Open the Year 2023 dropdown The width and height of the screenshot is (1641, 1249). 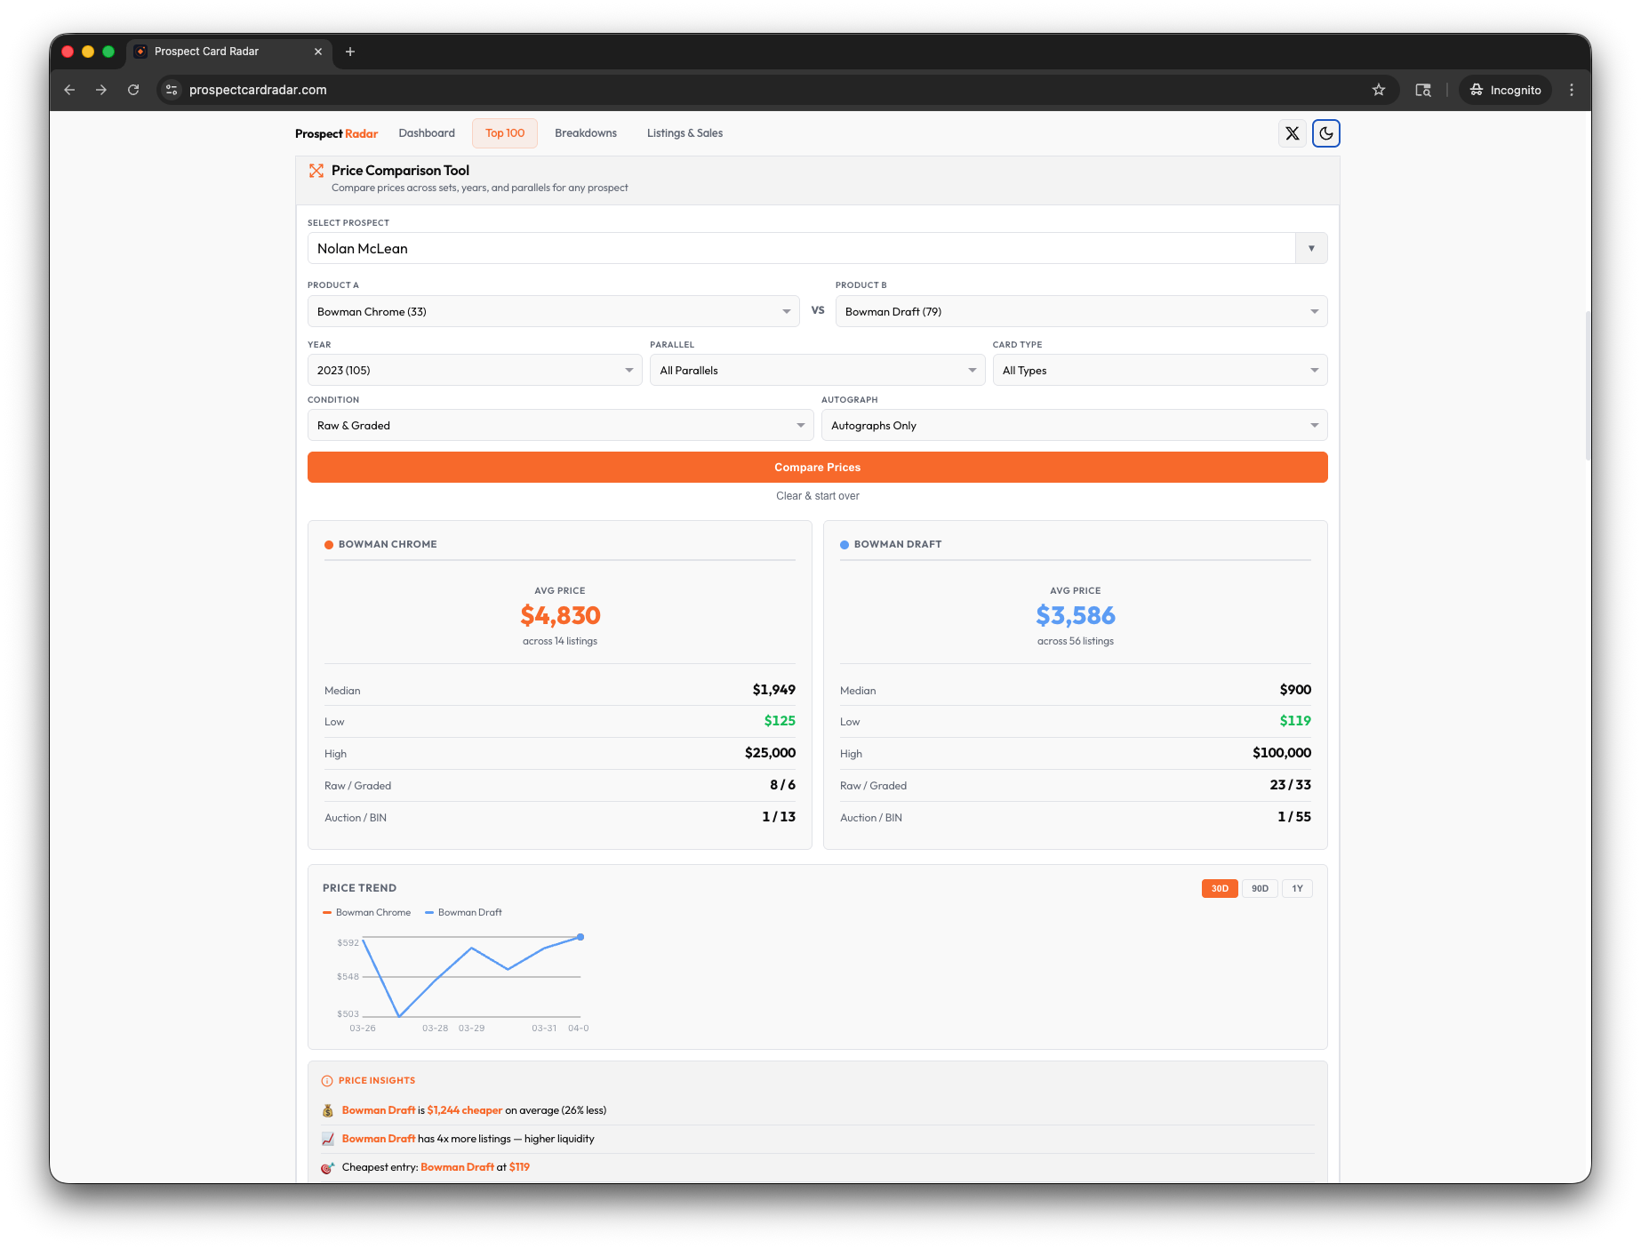[475, 370]
